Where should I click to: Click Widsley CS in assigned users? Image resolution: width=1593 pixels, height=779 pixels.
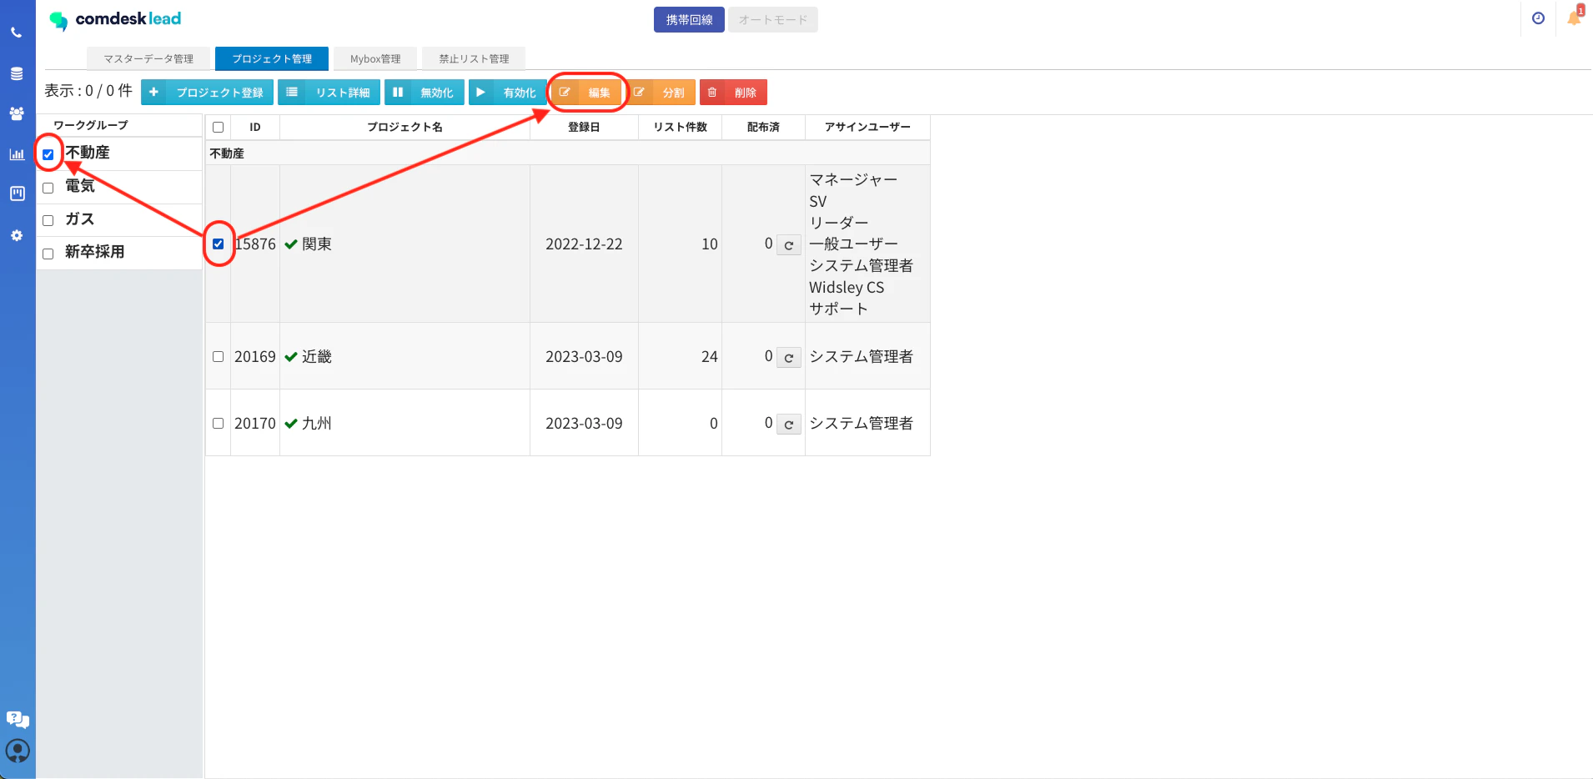pyautogui.click(x=847, y=288)
